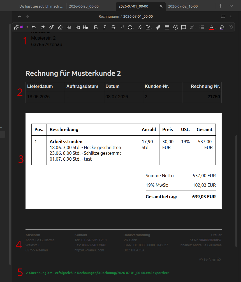Open a new tab with plus
This screenshot has height=282, width=241.
(x=221, y=6)
